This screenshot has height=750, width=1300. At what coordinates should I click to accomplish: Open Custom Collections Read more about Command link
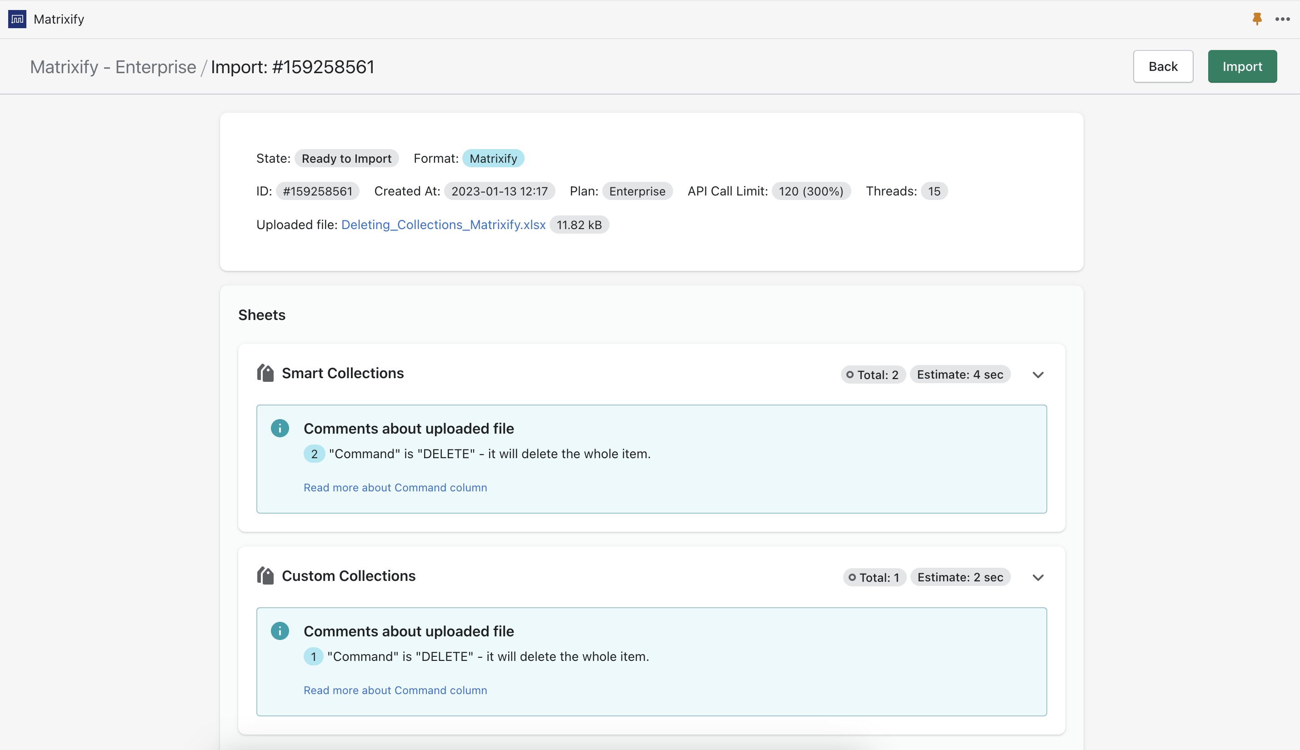point(395,690)
